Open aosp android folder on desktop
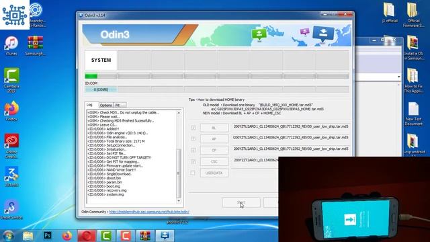Viewport: 430px width, 242px height. coord(413,145)
